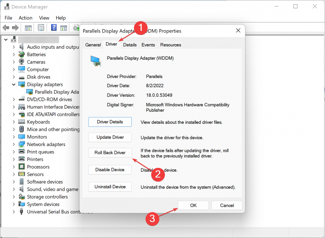Viewport: 325px width, 238px height.
Task: Collapse the Display adapters node chevron
Action: pyautogui.click(x=14, y=84)
